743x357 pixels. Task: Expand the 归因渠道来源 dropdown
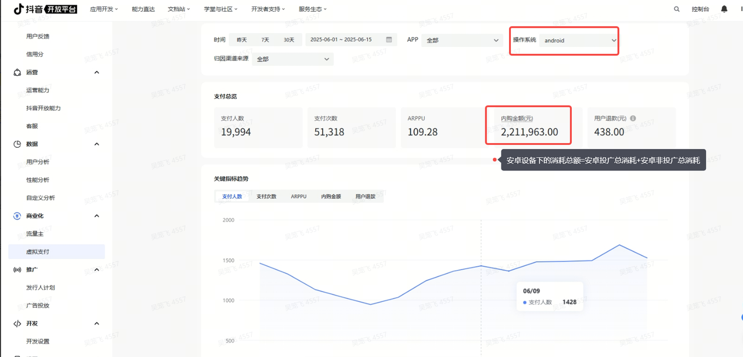tap(293, 59)
